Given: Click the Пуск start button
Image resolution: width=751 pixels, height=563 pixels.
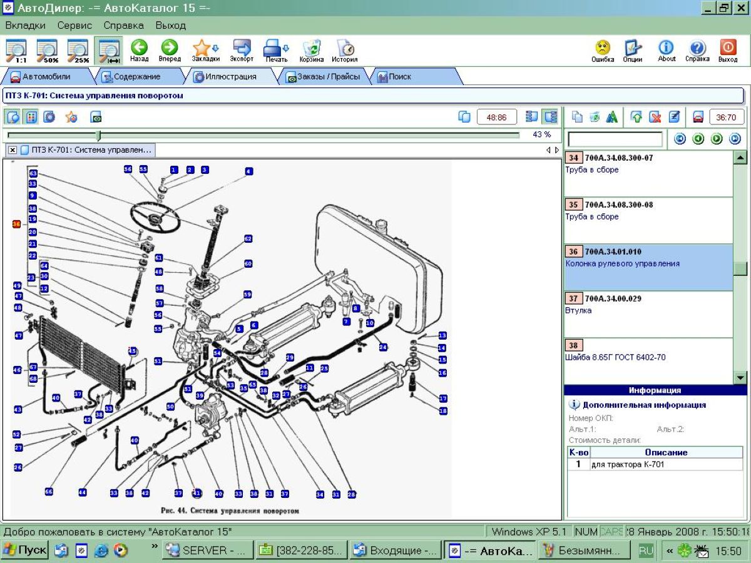Looking at the screenshot, I should [x=25, y=550].
